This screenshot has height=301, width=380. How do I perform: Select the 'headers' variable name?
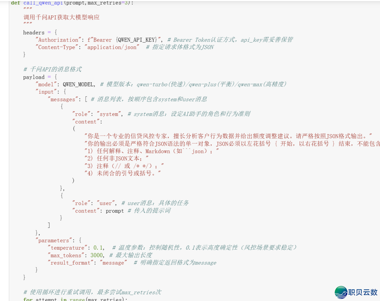click(x=34, y=32)
